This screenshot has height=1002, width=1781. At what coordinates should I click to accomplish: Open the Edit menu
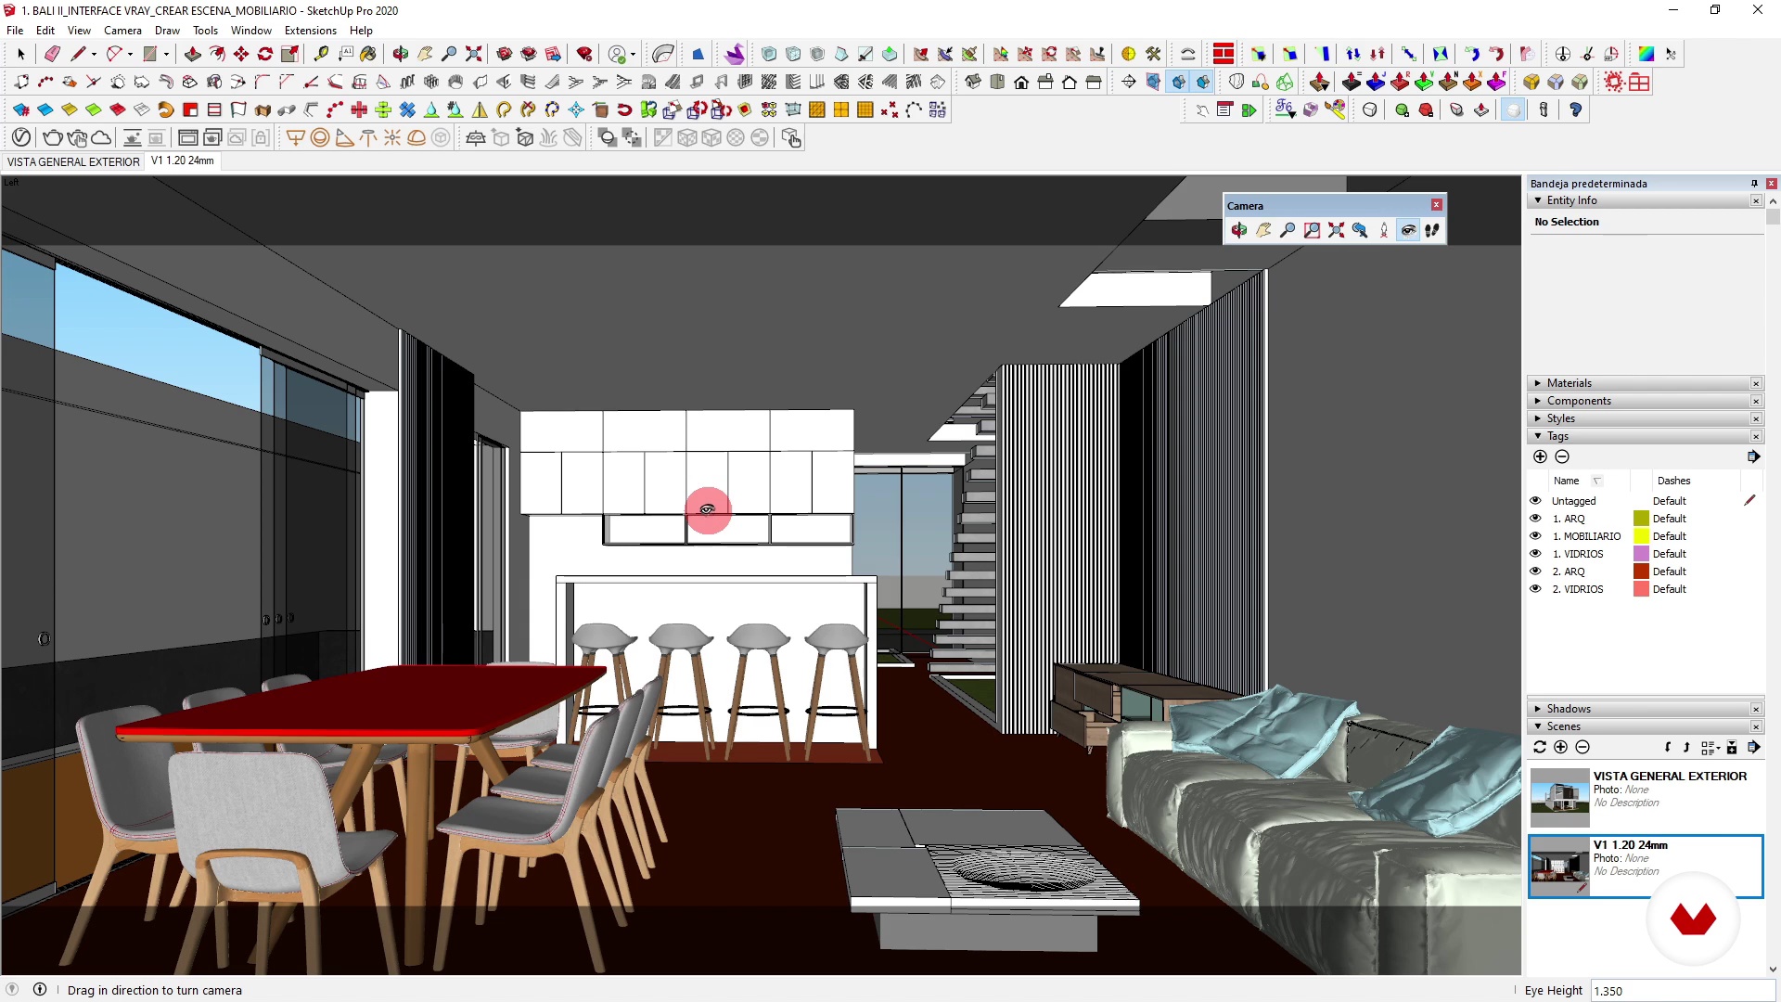click(x=45, y=31)
